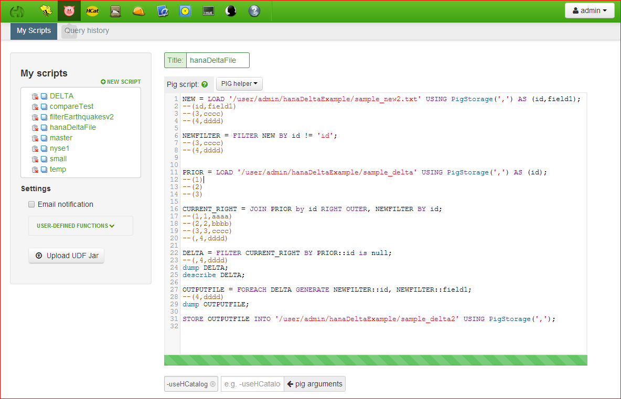Open the PIG helper dropdown
This screenshot has height=399, width=621.
[x=239, y=84]
